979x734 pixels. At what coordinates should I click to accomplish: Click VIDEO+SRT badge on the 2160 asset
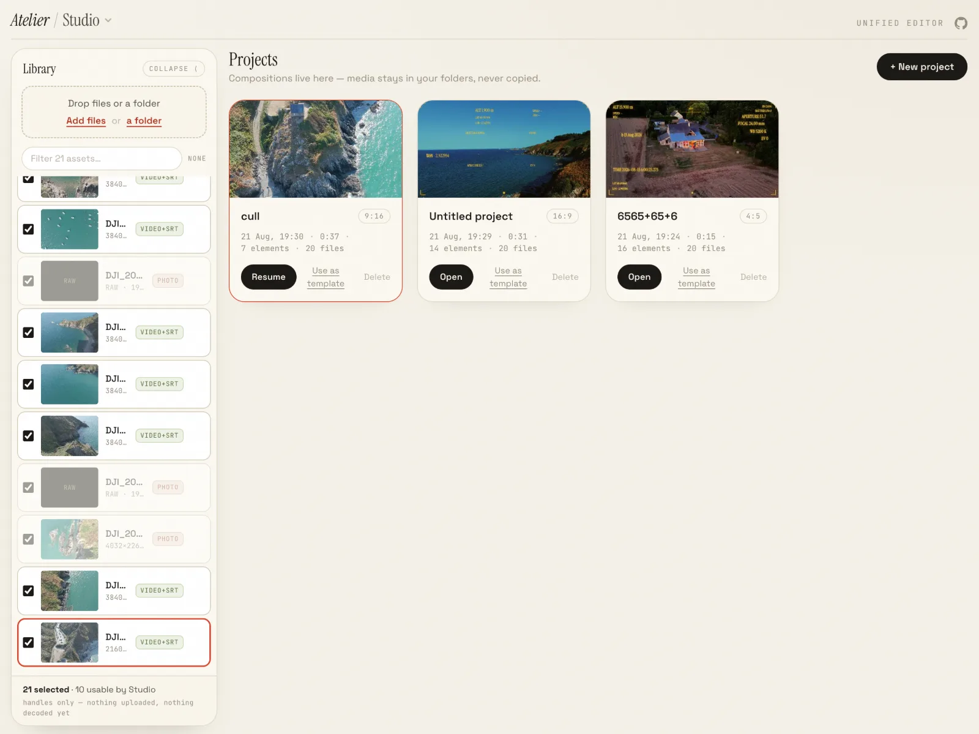pos(160,642)
